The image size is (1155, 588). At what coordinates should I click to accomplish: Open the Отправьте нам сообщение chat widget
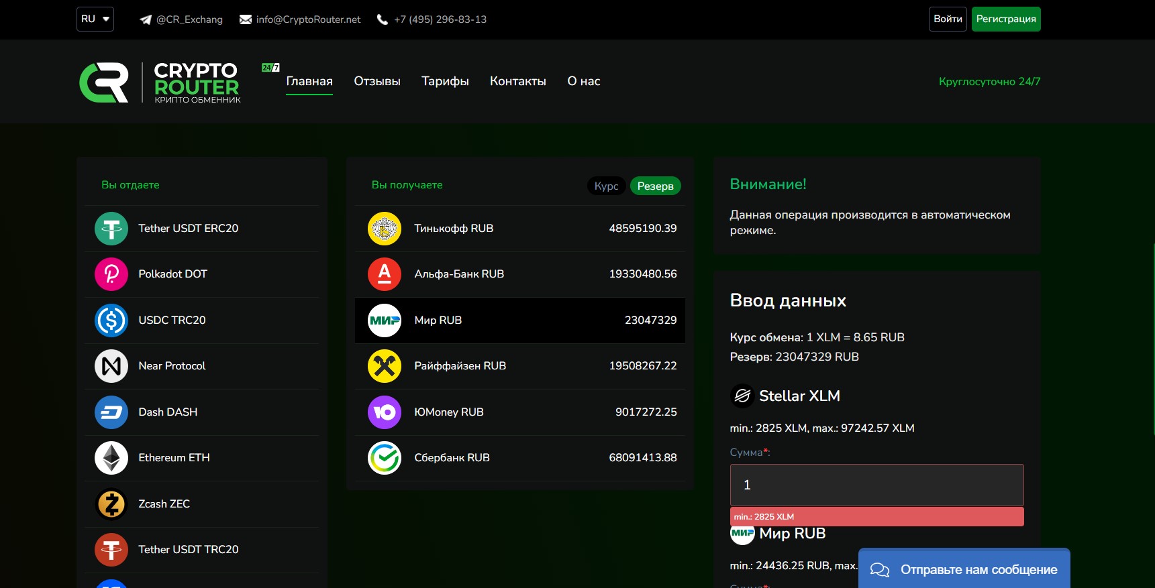point(964,569)
